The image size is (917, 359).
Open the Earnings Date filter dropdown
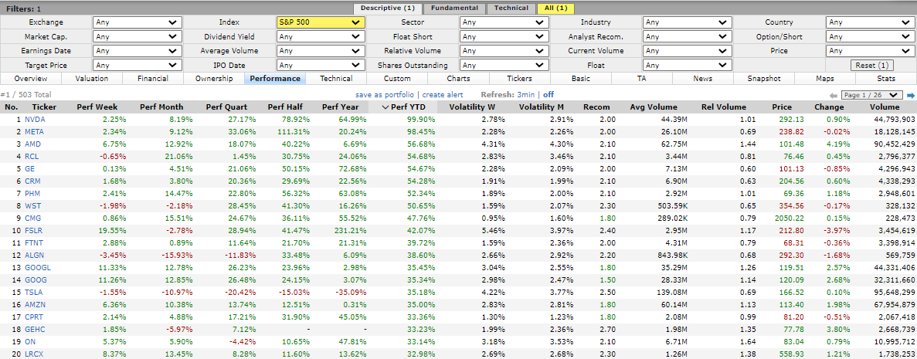coord(138,51)
